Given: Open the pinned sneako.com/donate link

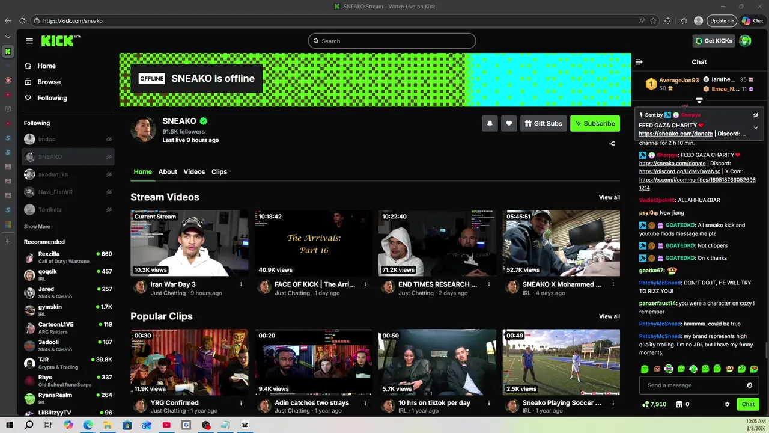Looking at the screenshot, I should (676, 134).
